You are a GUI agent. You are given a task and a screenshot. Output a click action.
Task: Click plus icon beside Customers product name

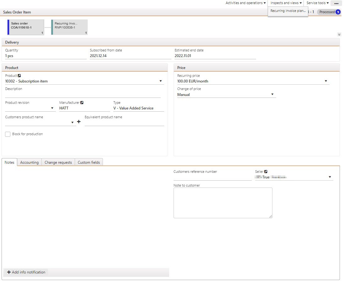(79, 122)
